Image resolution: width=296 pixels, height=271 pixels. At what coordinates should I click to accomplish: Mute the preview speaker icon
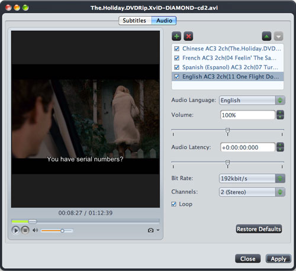coord(35,230)
